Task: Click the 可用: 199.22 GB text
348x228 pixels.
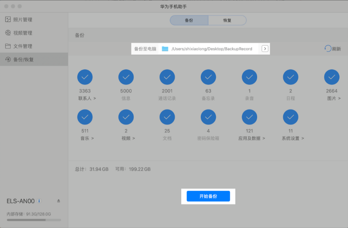Action: pyautogui.click(x=133, y=169)
